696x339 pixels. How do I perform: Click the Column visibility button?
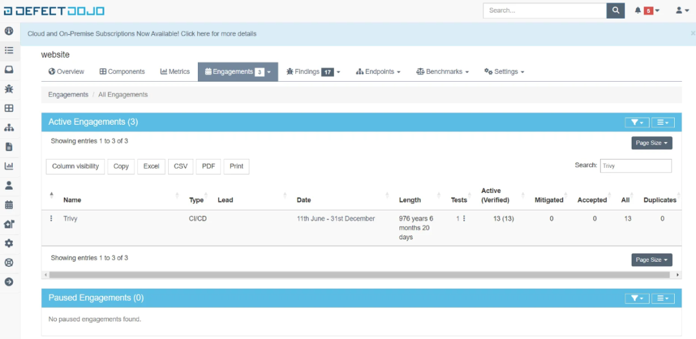[x=75, y=167]
